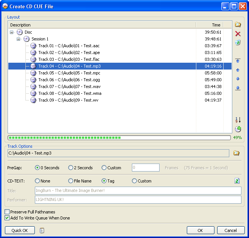This screenshot has width=249, height=238.
Task: Select Track 05 - Test.mpc row
Action: (120, 73)
